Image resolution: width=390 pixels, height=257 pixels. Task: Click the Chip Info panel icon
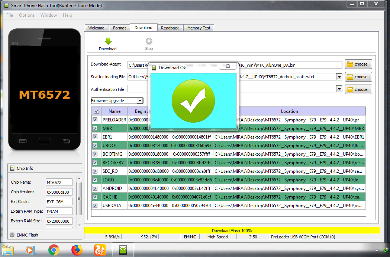[x=12, y=168]
